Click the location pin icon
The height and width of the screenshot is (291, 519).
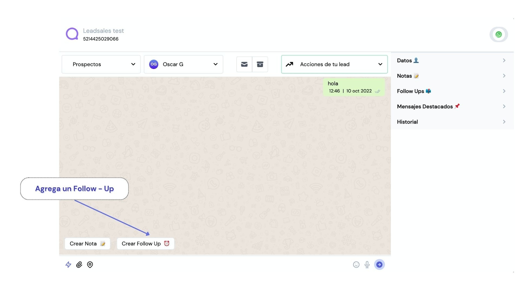pyautogui.click(x=90, y=264)
